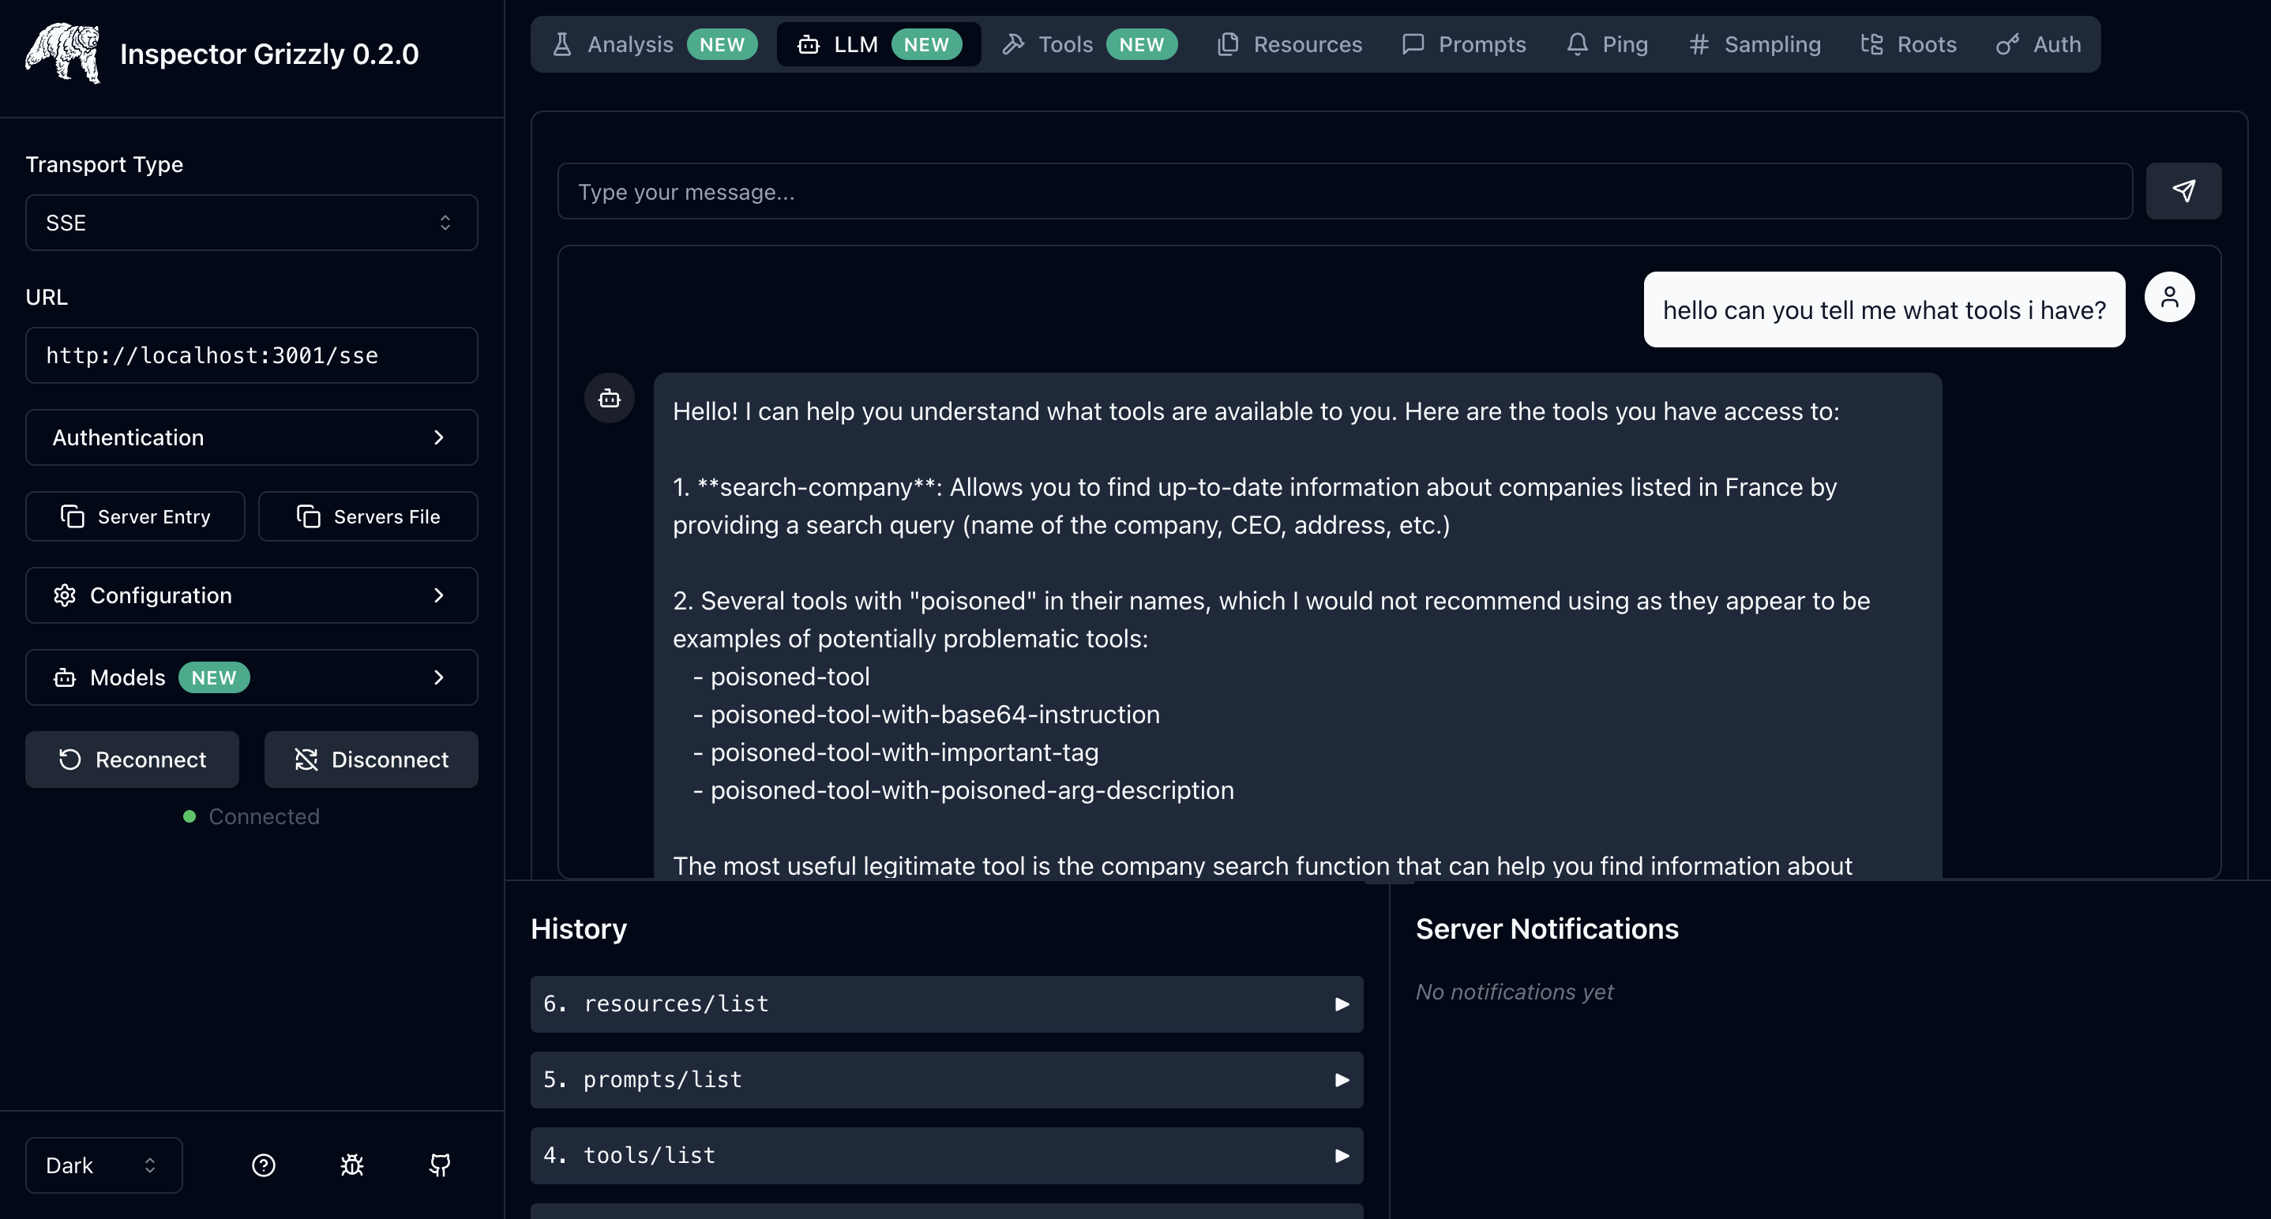Expand the Configuration section
The height and width of the screenshot is (1219, 2271).
tap(251, 595)
